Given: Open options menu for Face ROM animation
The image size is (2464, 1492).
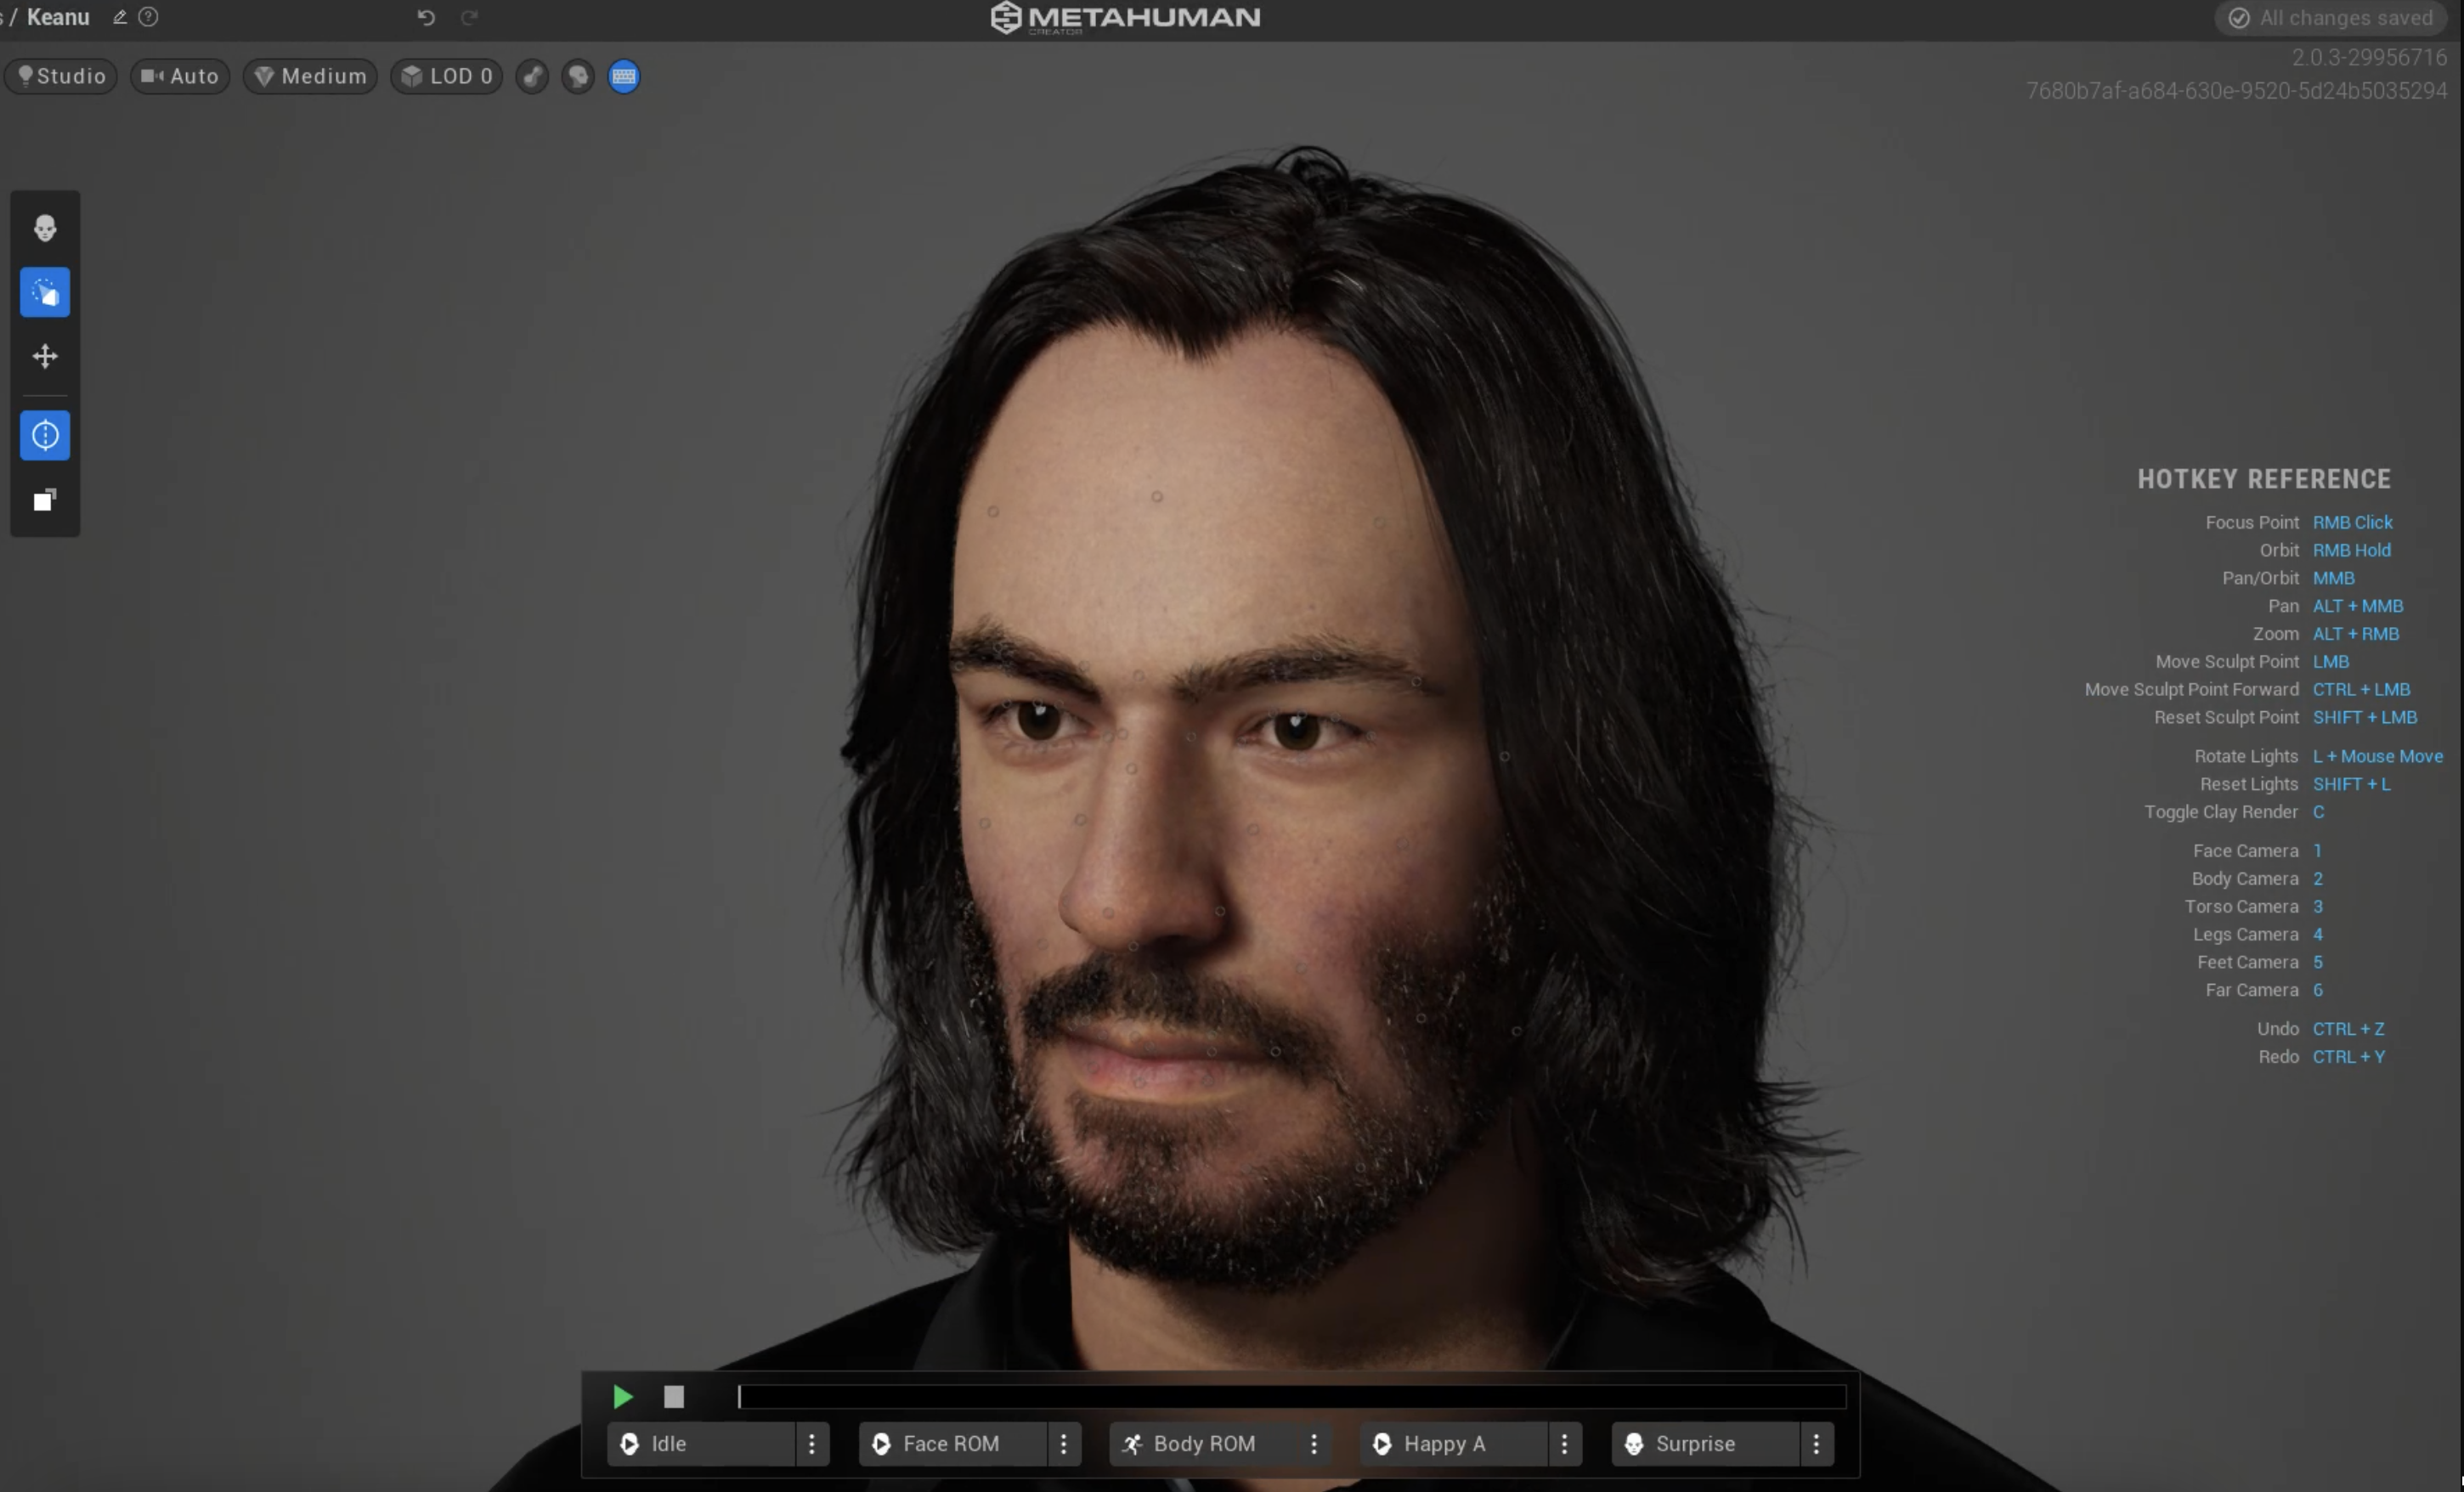Looking at the screenshot, I should coord(1063,1443).
